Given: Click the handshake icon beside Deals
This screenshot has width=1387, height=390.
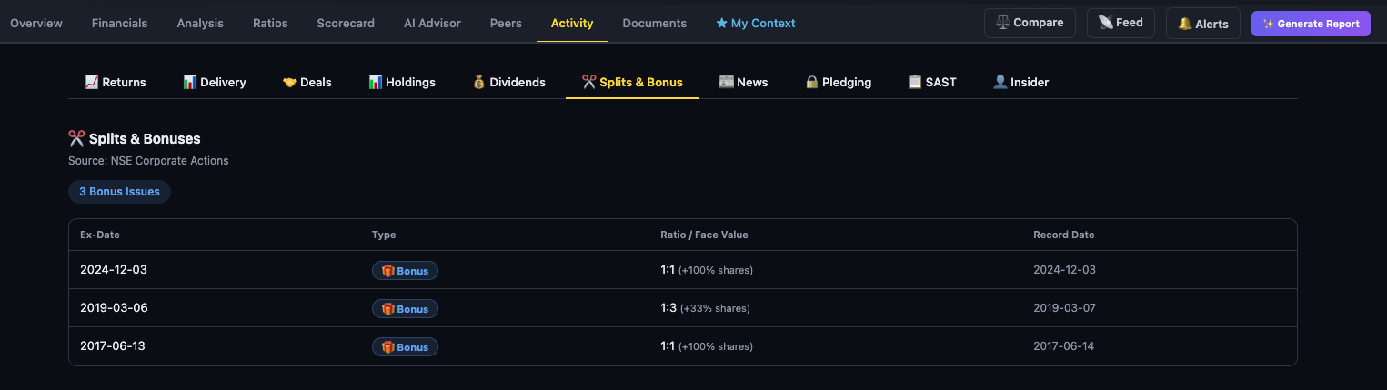Looking at the screenshot, I should click(290, 82).
